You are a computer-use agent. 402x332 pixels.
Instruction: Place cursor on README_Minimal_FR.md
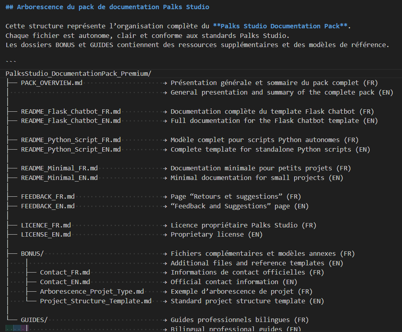59,168
